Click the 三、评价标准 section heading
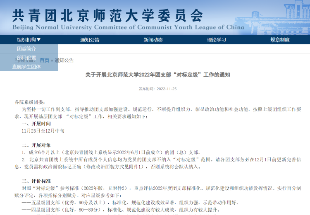 (x=36, y=181)
